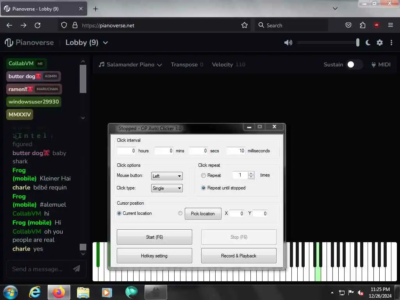The width and height of the screenshot is (400, 300).
Task: Click user windowsuser29930
Action: [34, 102]
